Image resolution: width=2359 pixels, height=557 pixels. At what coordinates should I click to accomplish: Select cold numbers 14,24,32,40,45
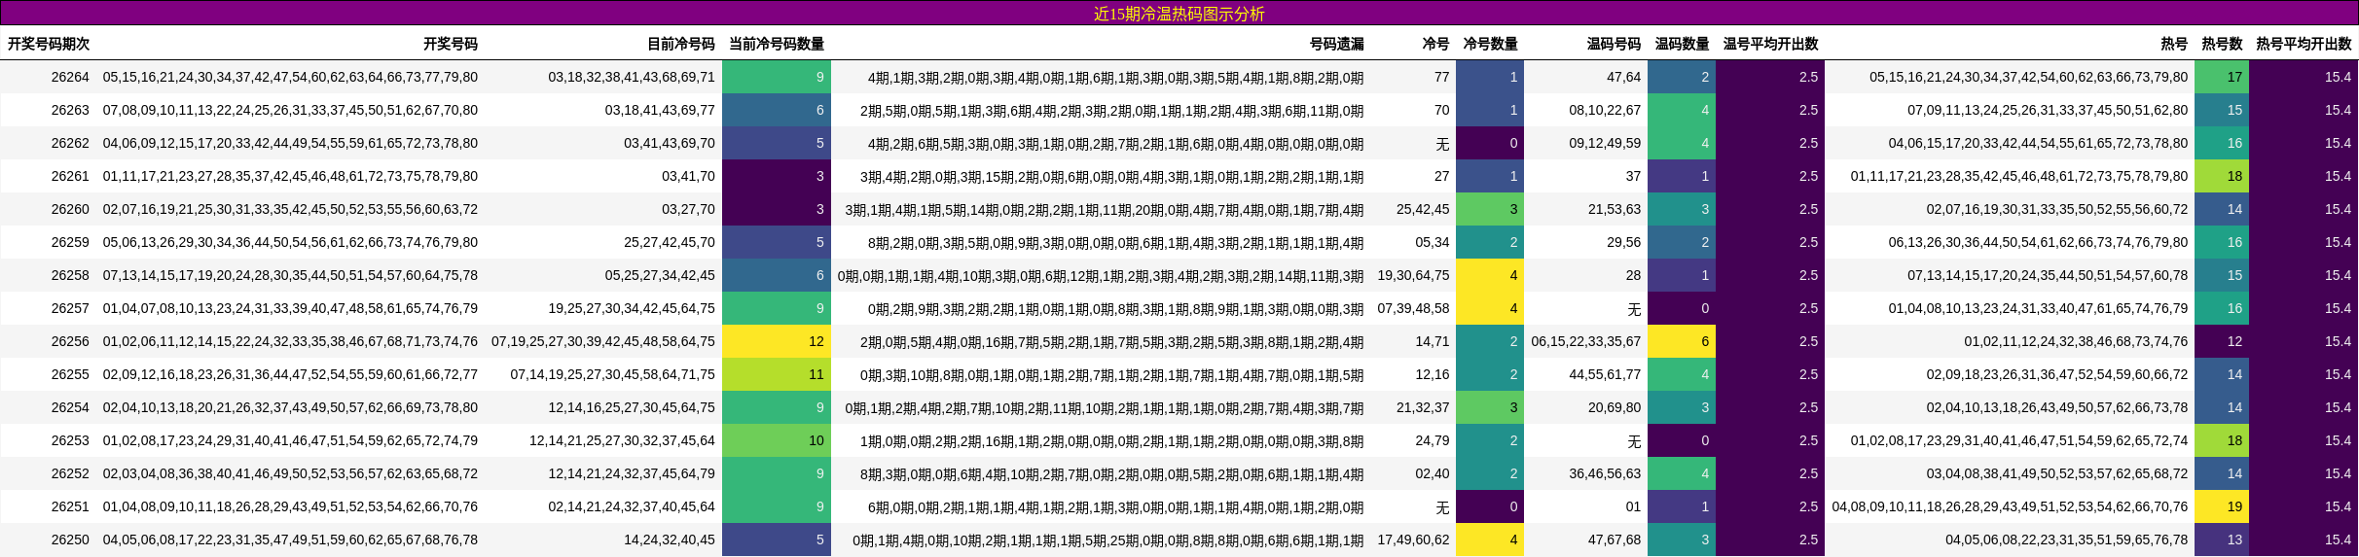click(x=670, y=540)
